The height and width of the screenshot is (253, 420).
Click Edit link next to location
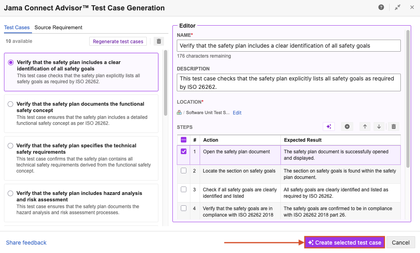[x=237, y=113]
